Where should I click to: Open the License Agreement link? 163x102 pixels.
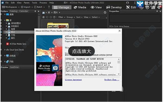pos(73,80)
